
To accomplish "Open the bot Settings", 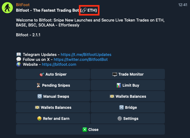I will 128,118.
